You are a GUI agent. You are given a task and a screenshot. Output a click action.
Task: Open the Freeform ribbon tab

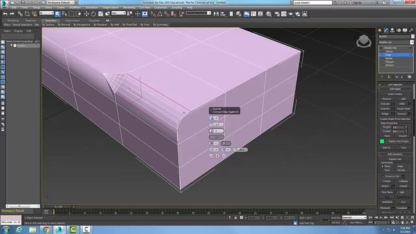(x=31, y=20)
